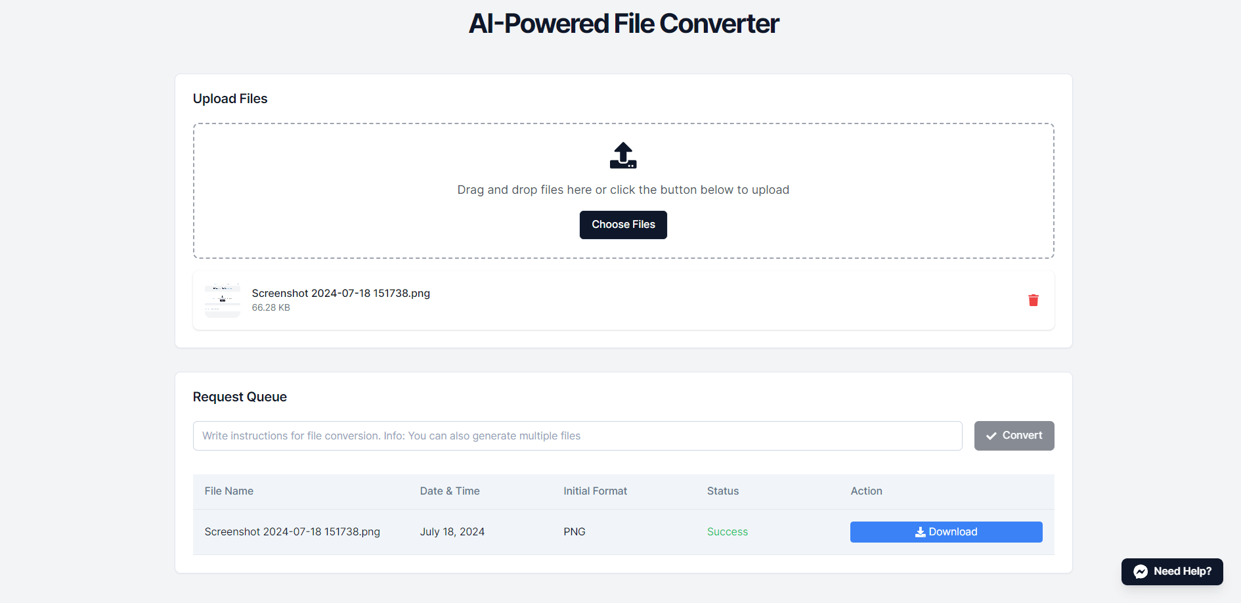Click the Status column header
The height and width of the screenshot is (603, 1241).
[x=723, y=491]
